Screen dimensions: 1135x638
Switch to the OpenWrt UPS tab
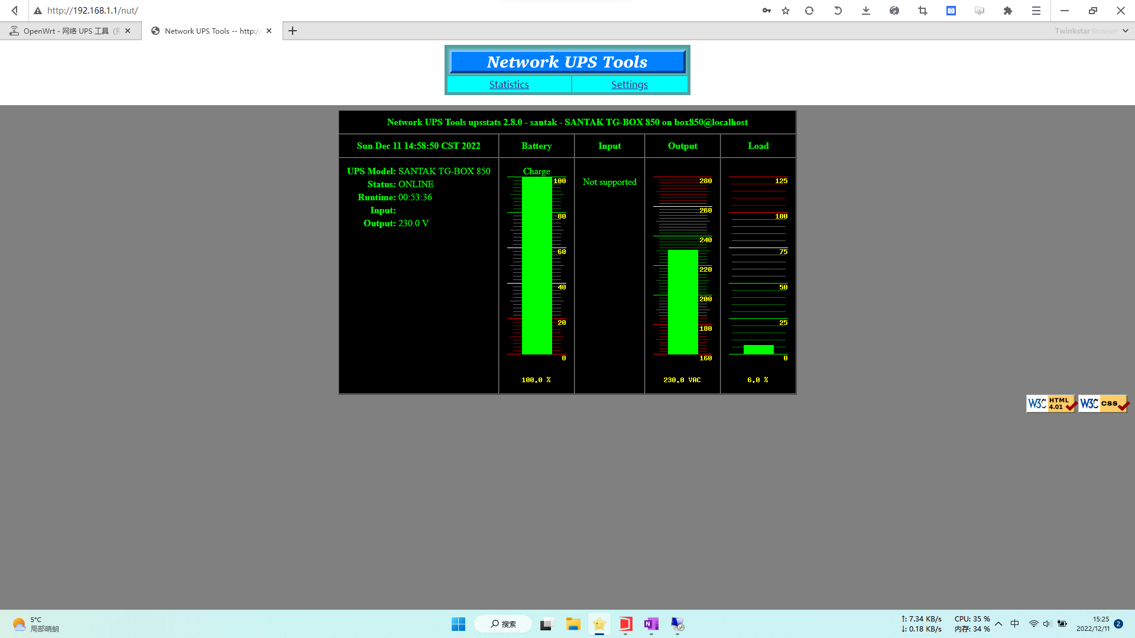[x=66, y=31]
